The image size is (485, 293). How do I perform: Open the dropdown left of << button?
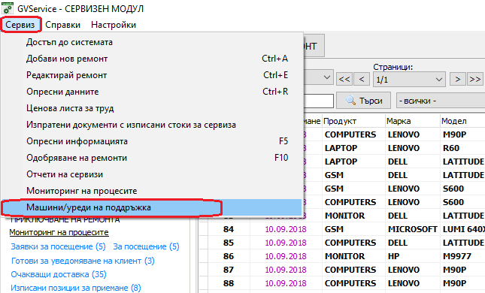318,77
